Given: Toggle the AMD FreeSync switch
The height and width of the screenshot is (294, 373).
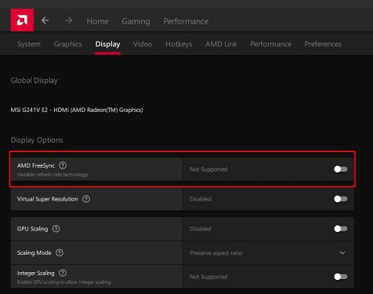Looking at the screenshot, I should (341, 169).
